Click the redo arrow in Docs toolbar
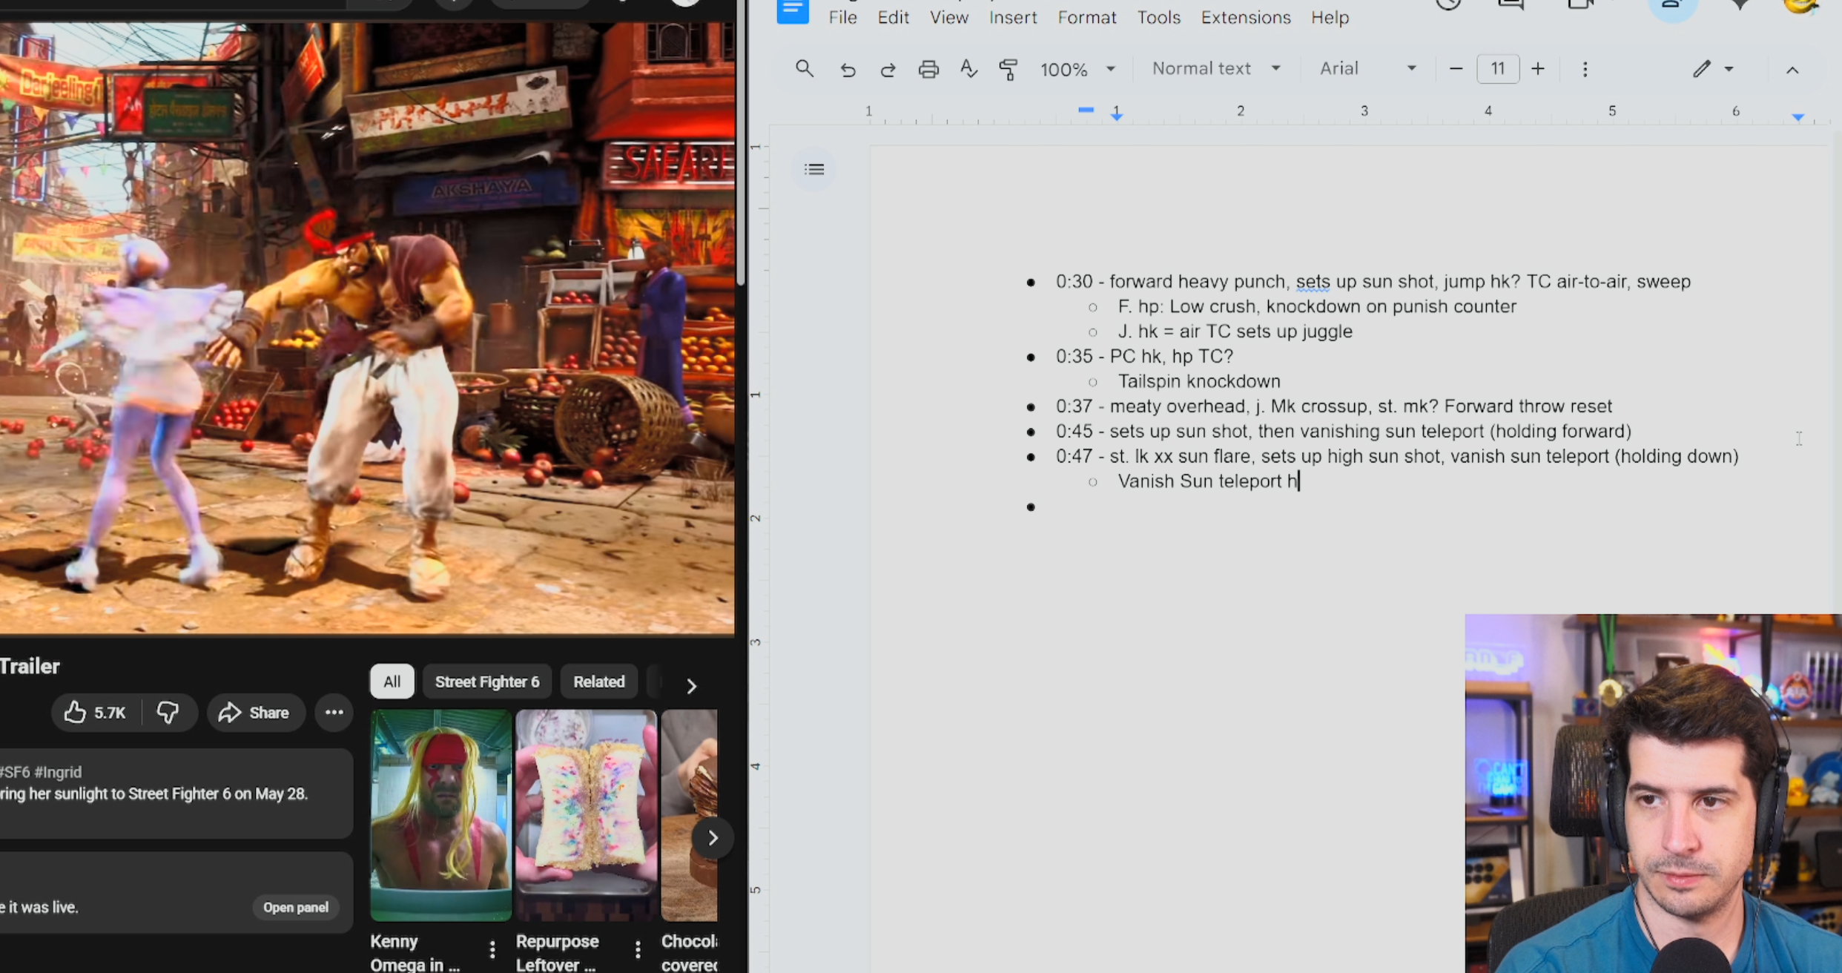The width and height of the screenshot is (1842, 973). coord(888,70)
